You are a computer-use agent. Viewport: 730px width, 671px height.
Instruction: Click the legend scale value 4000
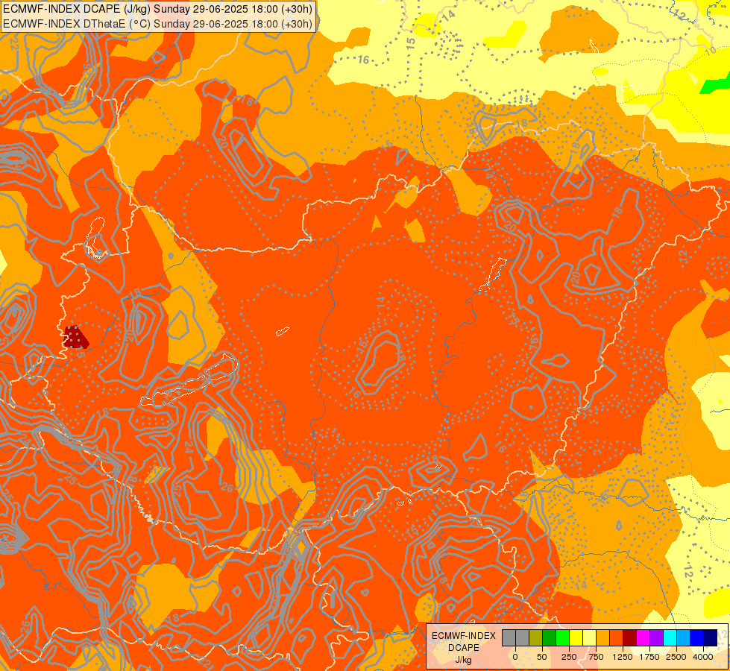click(703, 657)
